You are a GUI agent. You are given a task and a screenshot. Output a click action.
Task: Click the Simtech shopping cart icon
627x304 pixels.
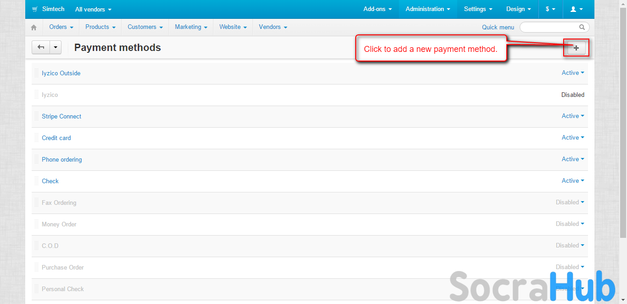click(x=35, y=9)
